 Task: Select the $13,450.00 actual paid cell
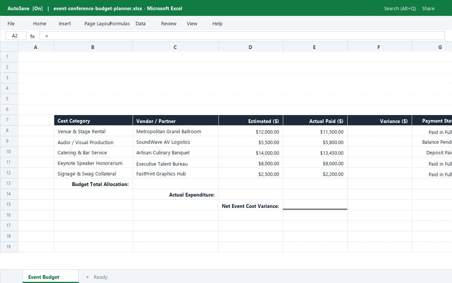click(x=315, y=152)
